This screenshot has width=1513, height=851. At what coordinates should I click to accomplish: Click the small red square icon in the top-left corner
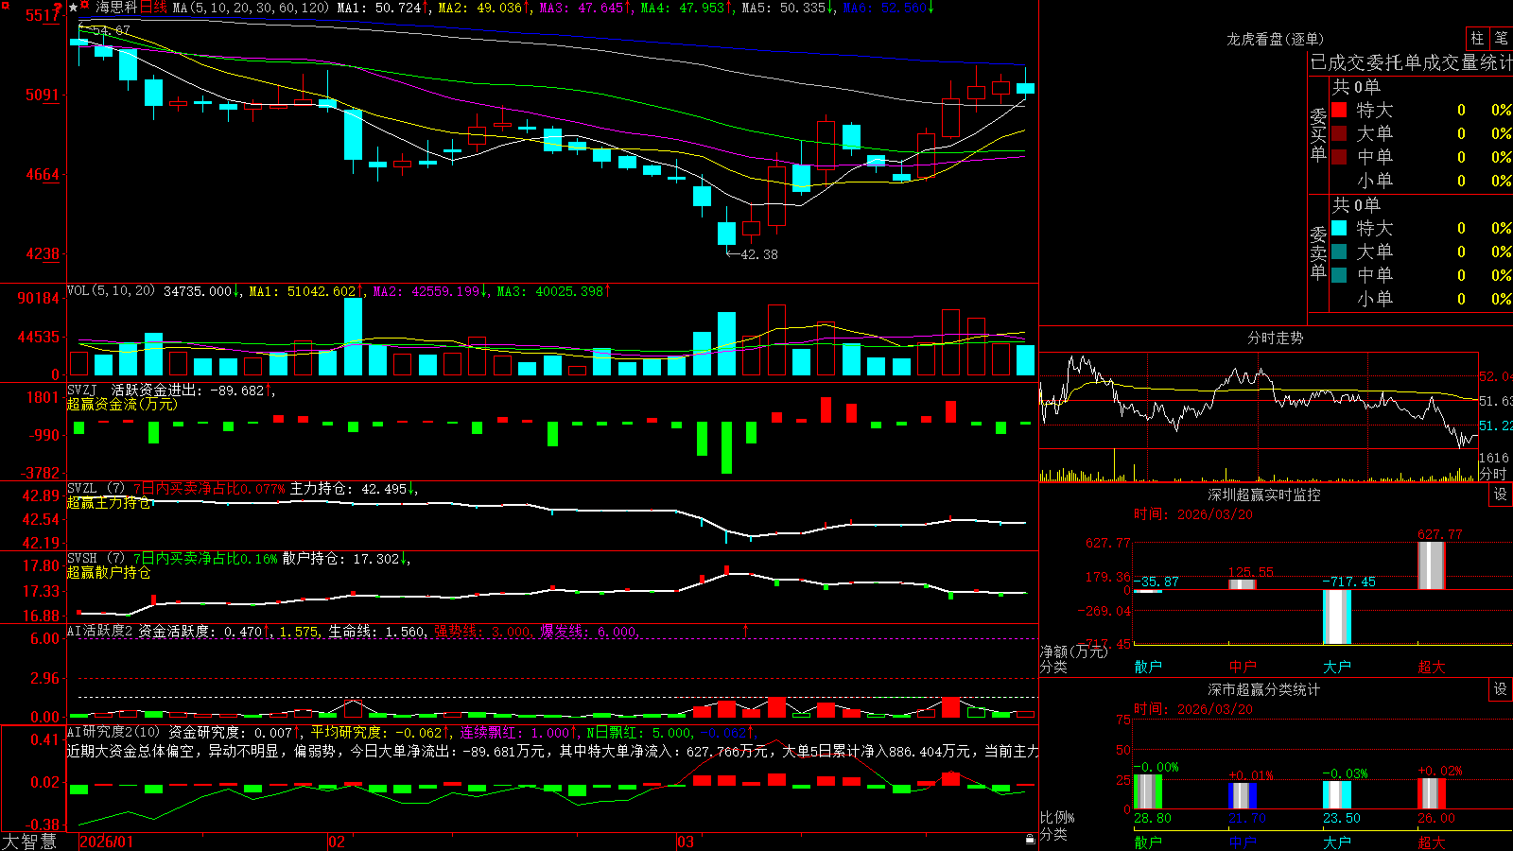pyautogui.click(x=5, y=6)
